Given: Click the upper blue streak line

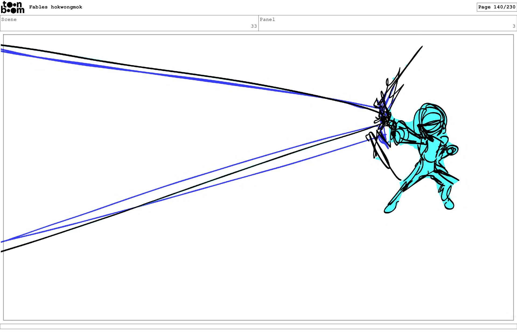Looking at the screenshot, I should (162, 74).
